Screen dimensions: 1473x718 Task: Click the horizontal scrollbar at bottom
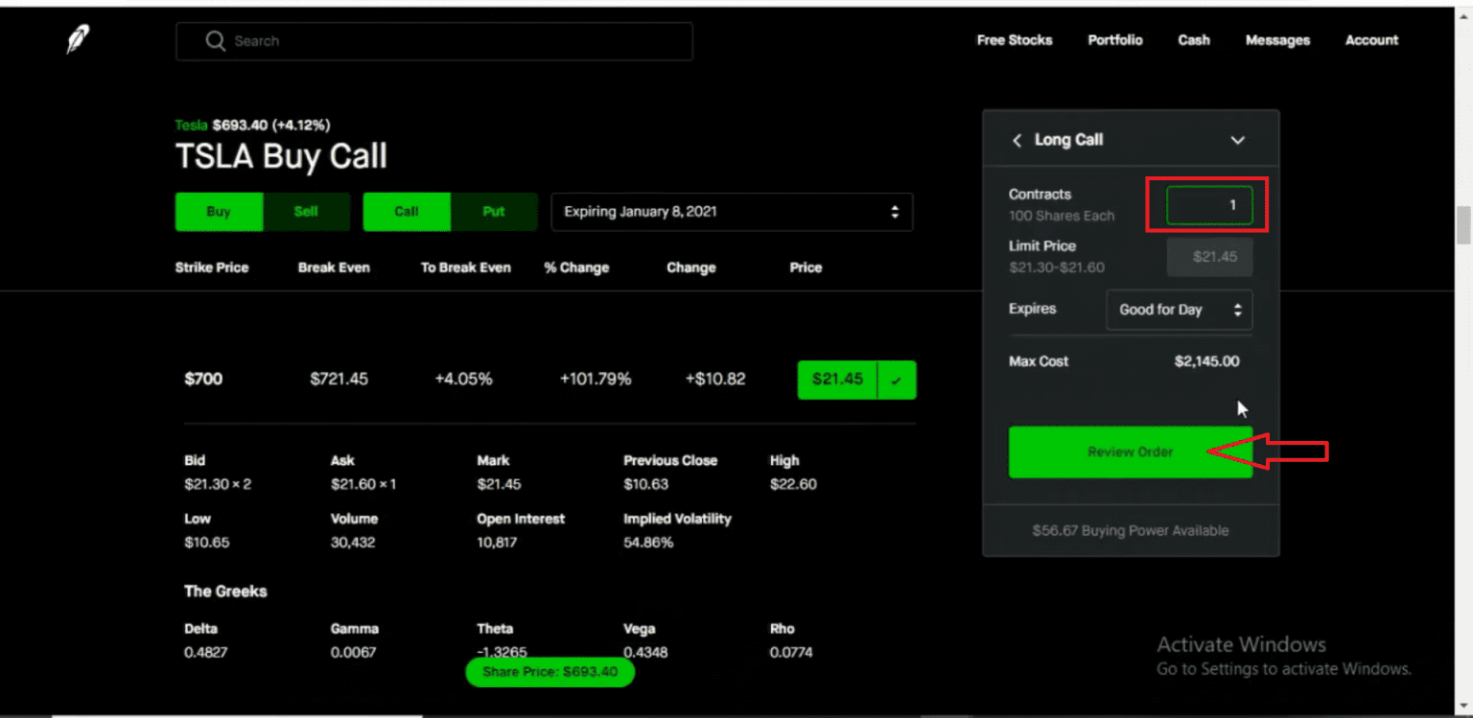tap(237, 715)
